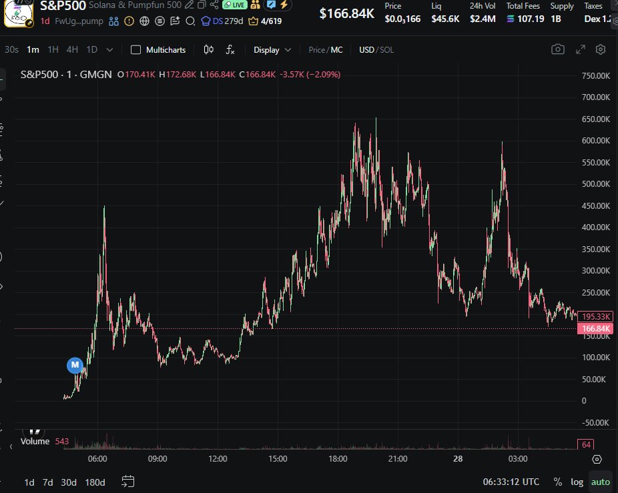
Task: Click the blue M marker on chart
Action: click(x=75, y=365)
